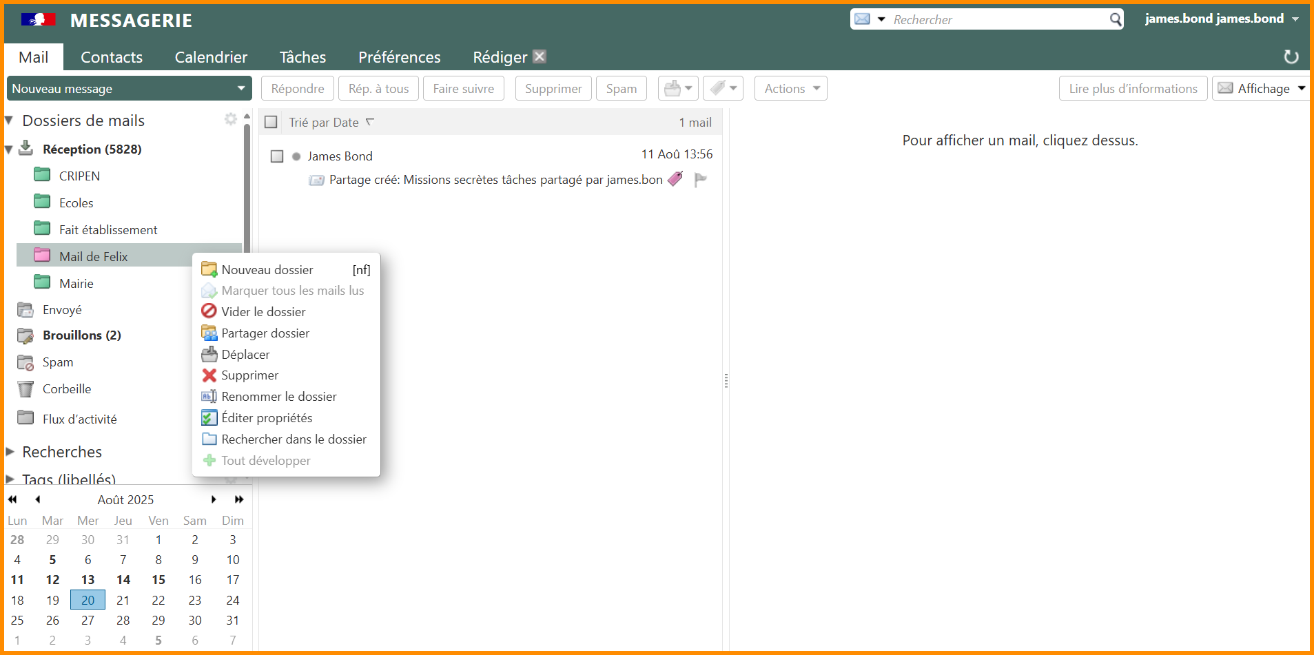Expand the Nouveau message dropdown arrow
The height and width of the screenshot is (655, 1314).
click(x=241, y=88)
